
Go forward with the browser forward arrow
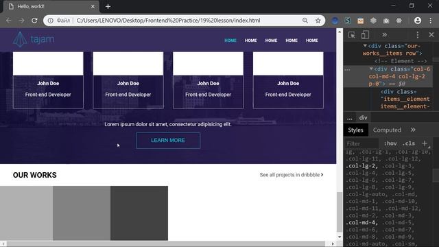(x=21, y=21)
